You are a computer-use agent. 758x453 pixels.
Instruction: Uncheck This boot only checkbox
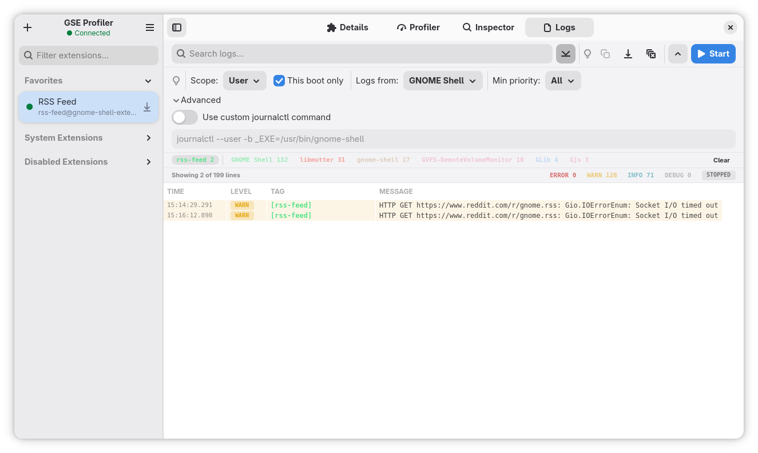(279, 81)
